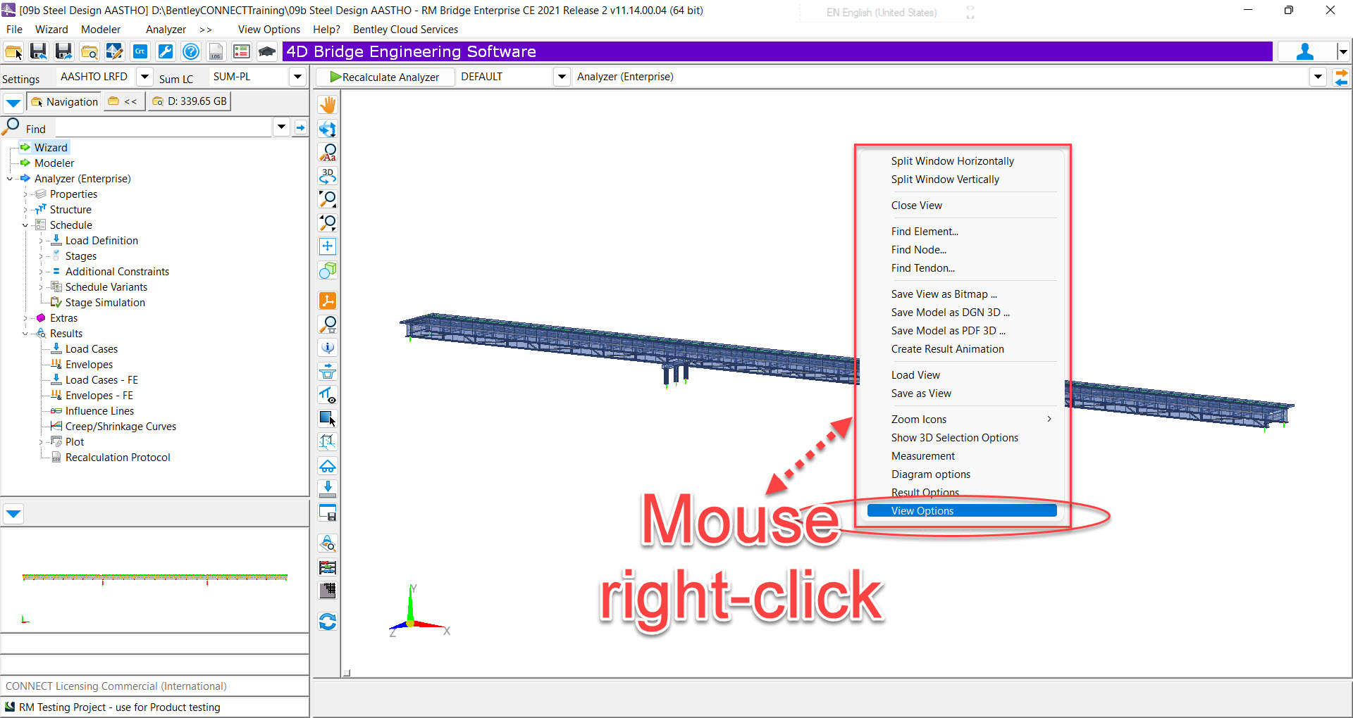
Task: Click the blue info bubble icon
Action: tap(328, 348)
